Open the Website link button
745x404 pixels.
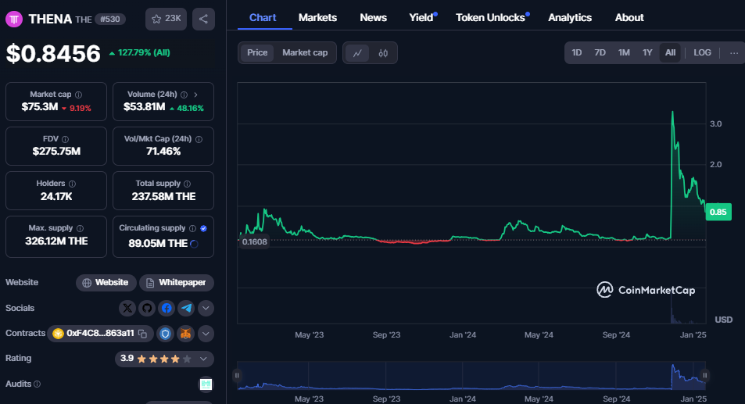[106, 282]
